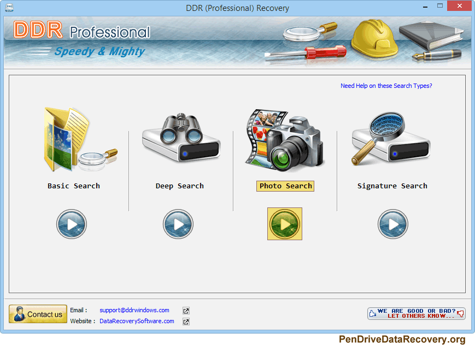475x345 pixels.
Task: Click the 'We are good or bad?' feedback banner
Action: point(416,313)
